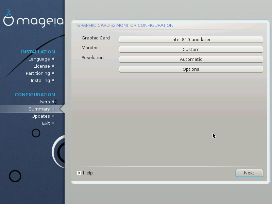272x204 pixels.
Task: Click the Graphic Card & Monitor Configuration title
Action: click(x=125, y=26)
